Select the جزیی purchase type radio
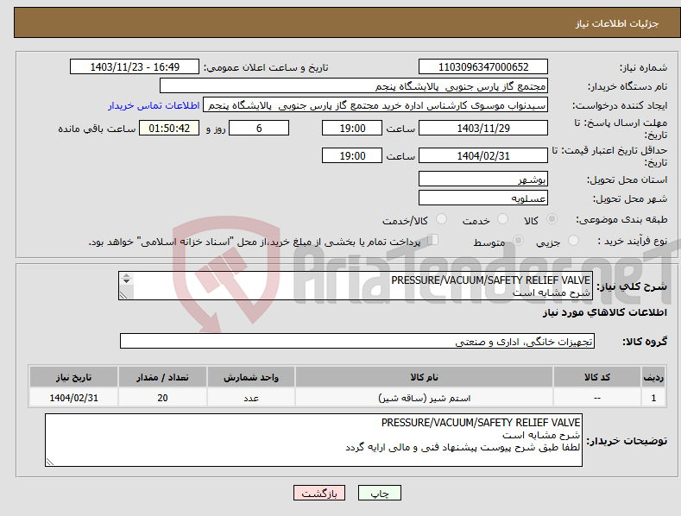The width and height of the screenshot is (681, 516). point(573,240)
